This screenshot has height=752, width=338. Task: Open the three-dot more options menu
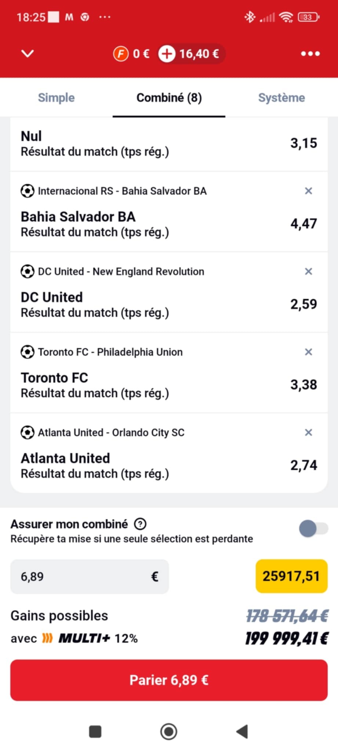tap(310, 54)
